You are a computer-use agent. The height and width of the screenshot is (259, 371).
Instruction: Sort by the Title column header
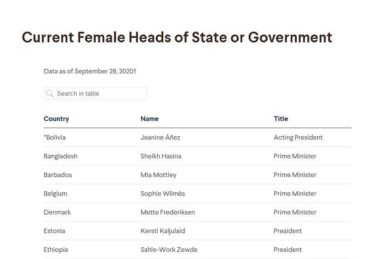281,118
